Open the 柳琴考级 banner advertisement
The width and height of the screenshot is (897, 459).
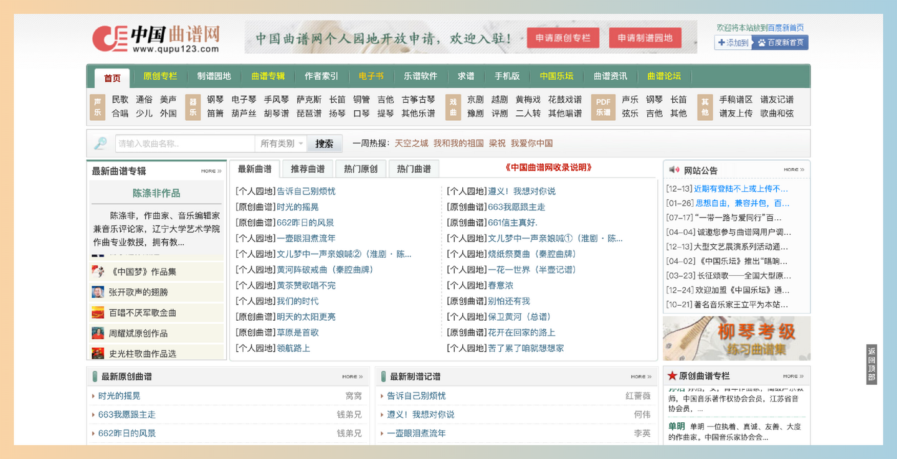(x=736, y=338)
